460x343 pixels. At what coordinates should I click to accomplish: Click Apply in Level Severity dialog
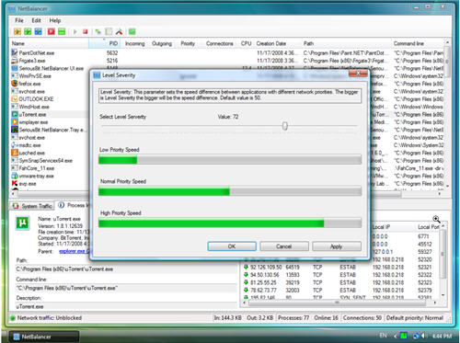click(x=337, y=246)
